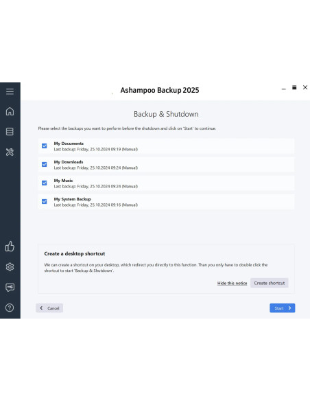Toggle the My Music backup checkbox

45,183
